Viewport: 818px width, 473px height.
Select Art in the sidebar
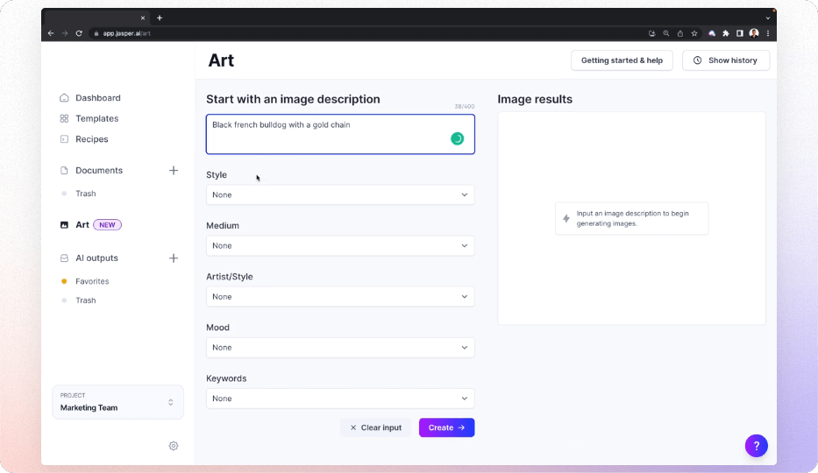coord(82,225)
